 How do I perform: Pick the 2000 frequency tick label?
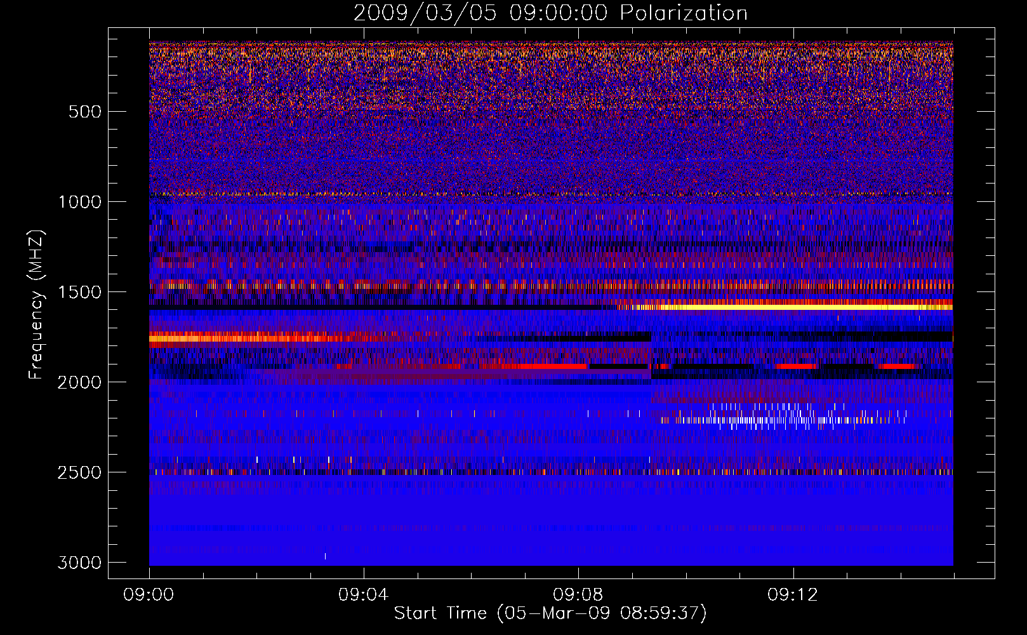[x=79, y=382]
